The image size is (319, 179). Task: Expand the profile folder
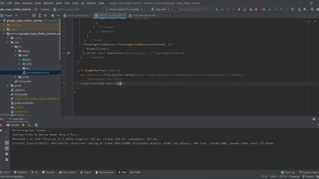pos(15,77)
